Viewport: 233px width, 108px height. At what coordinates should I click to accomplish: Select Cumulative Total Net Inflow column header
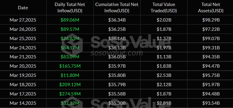coord(117,7)
